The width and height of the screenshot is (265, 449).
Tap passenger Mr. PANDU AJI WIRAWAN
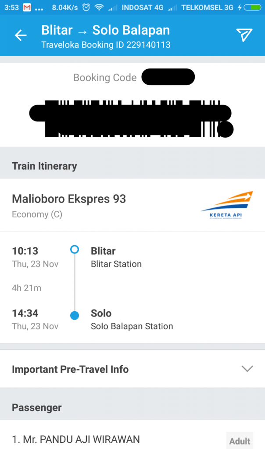point(76,439)
